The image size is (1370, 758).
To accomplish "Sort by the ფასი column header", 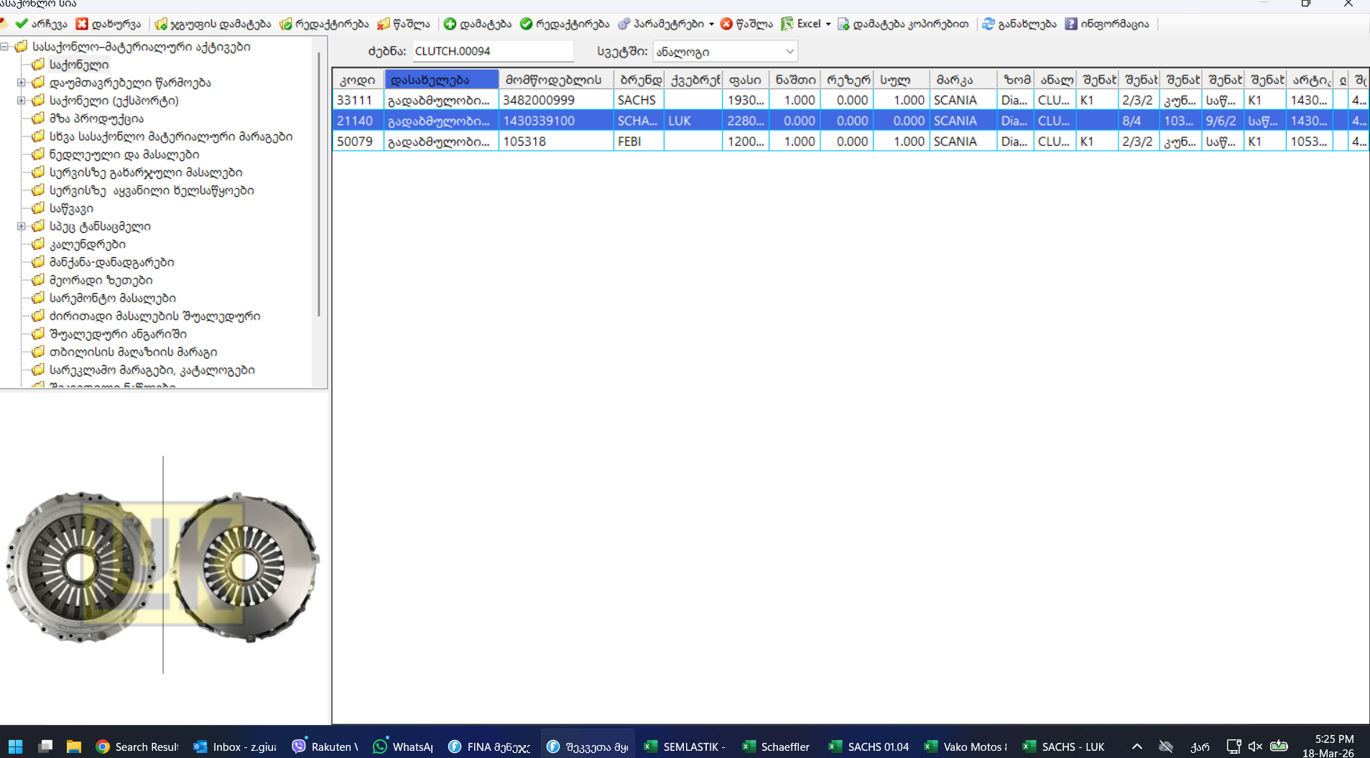I will (745, 80).
